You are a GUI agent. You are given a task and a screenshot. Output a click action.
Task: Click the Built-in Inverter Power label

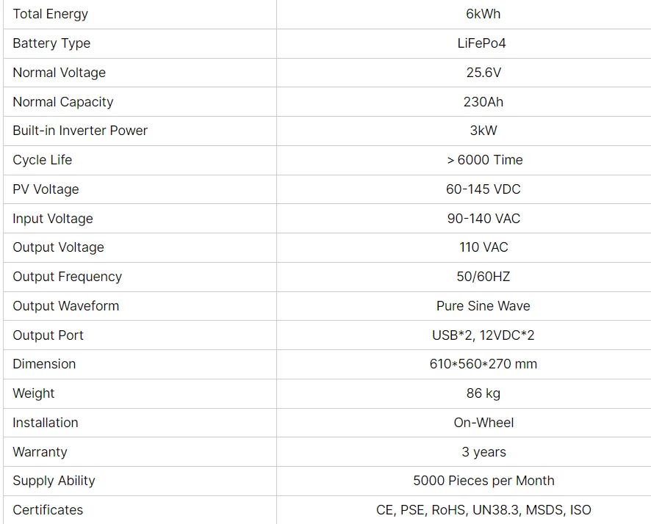[x=80, y=131]
